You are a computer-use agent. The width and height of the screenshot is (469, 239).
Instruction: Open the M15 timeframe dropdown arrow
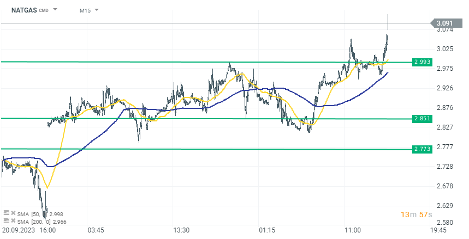[96, 10]
